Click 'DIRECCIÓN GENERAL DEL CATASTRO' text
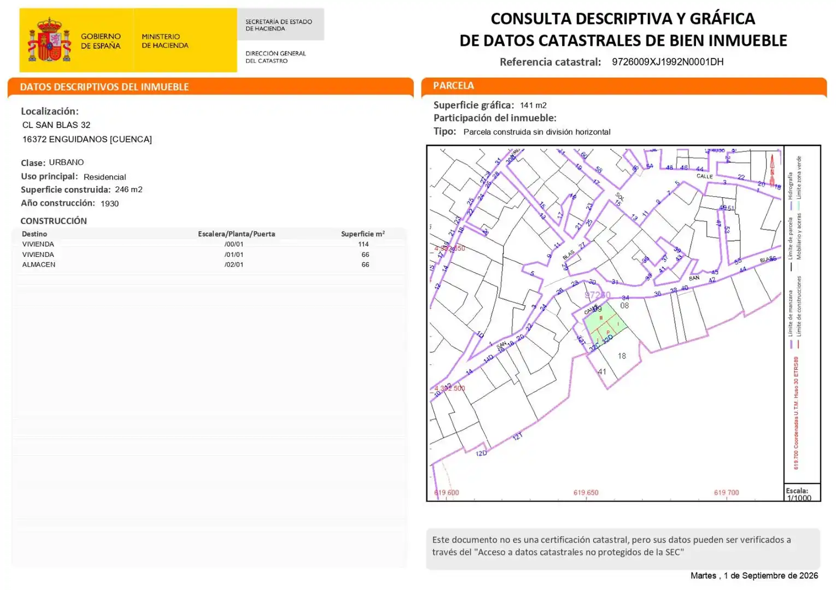 (x=276, y=57)
